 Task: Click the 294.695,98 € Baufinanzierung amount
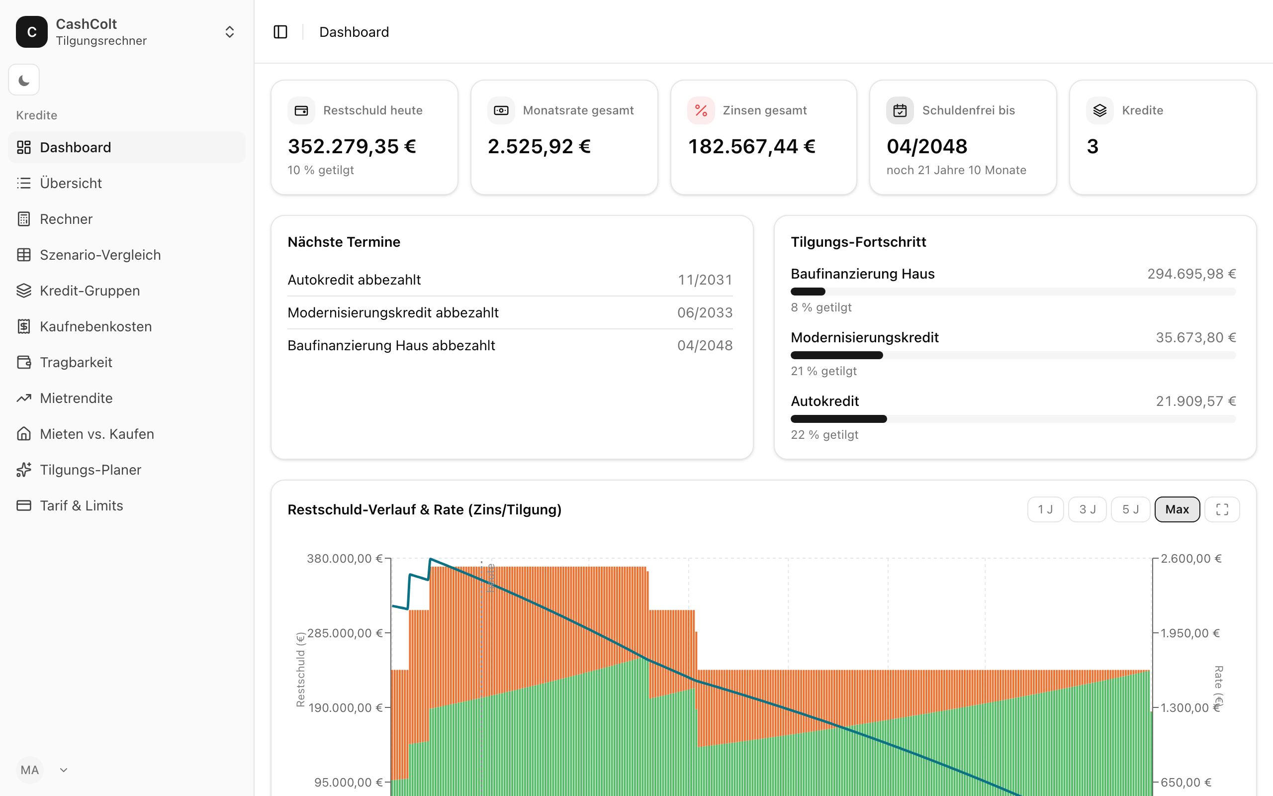(x=1191, y=274)
